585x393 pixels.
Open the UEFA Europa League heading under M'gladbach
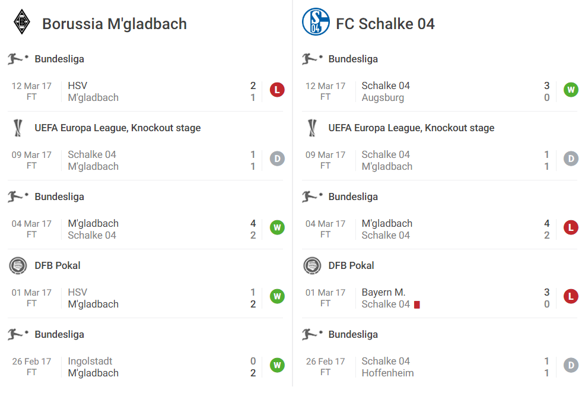point(117,128)
